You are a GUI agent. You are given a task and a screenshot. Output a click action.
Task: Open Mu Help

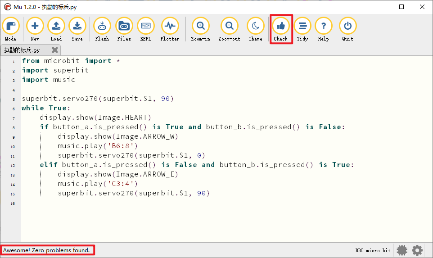[323, 29]
